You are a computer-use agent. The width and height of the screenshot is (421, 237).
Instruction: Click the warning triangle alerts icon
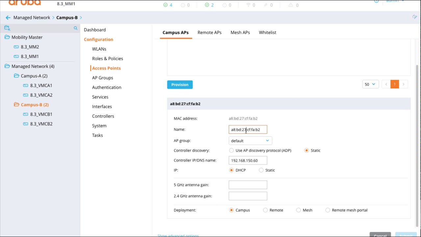click(x=290, y=5)
